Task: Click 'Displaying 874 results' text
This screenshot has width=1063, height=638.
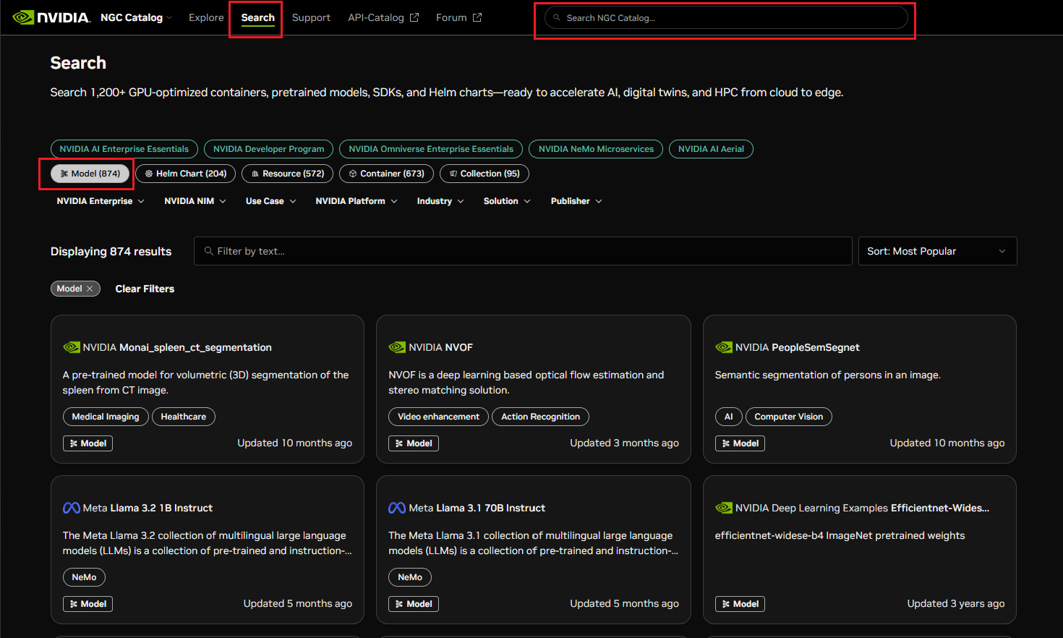Action: click(111, 251)
